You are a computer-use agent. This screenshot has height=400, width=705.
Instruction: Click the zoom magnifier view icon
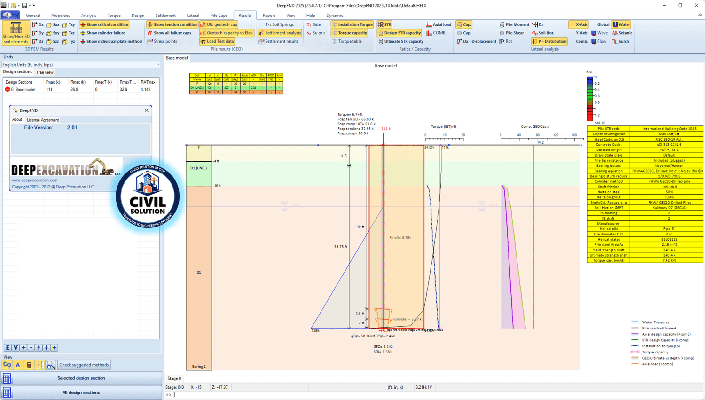click(x=51, y=365)
